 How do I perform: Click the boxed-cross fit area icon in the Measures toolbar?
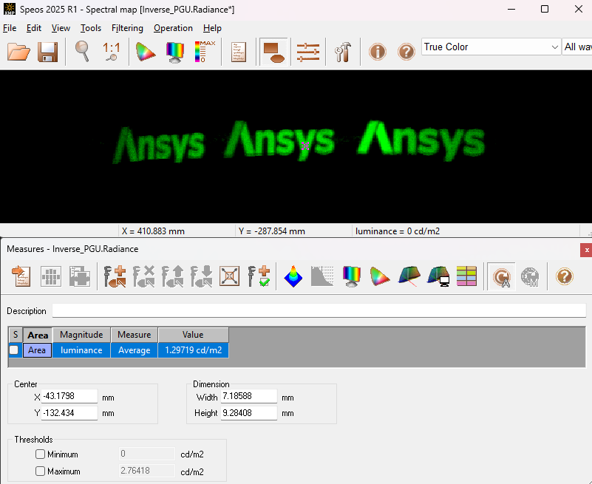click(x=230, y=277)
